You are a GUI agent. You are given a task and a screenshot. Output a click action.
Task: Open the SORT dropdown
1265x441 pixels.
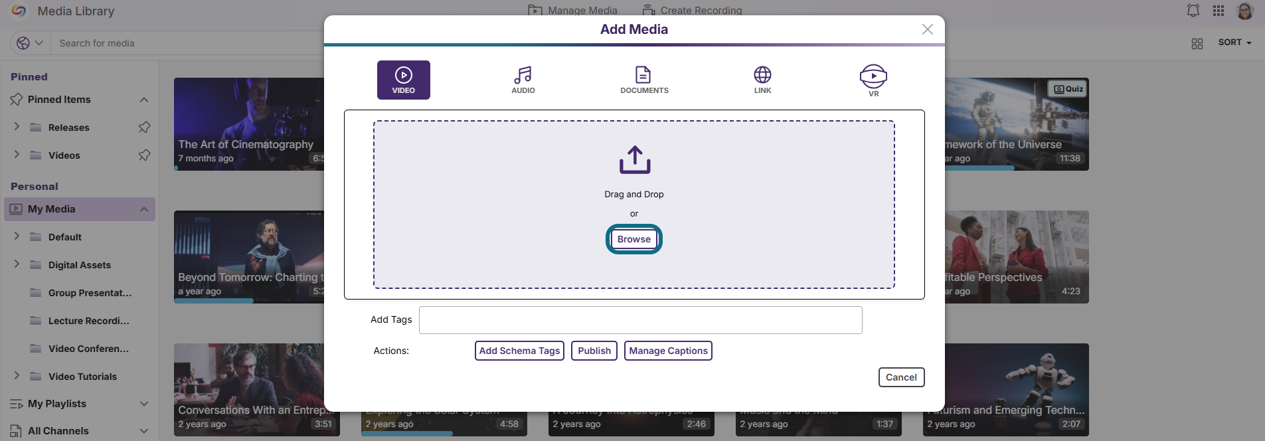tap(1234, 43)
